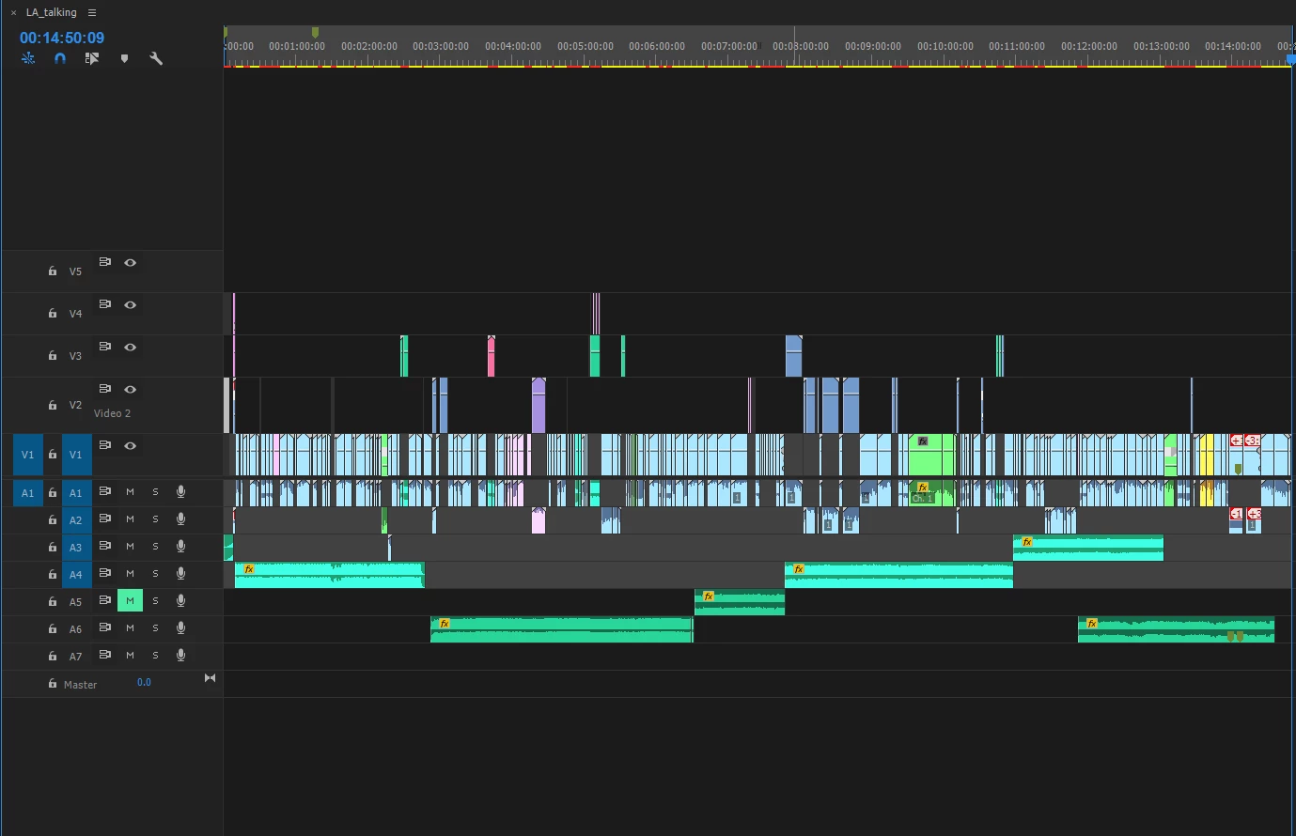The height and width of the screenshot is (836, 1296).
Task: Select the Video 2 track name label
Action: pyautogui.click(x=112, y=413)
